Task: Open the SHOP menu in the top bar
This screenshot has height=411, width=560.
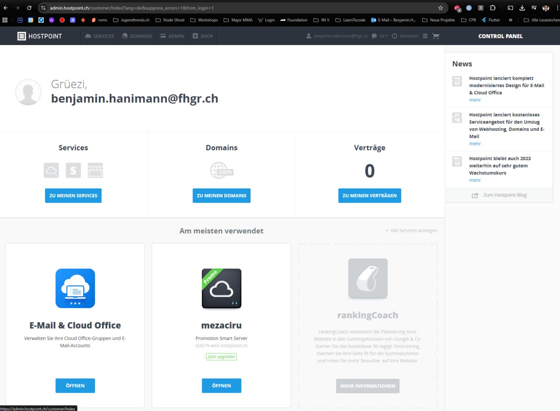Action: [203, 36]
